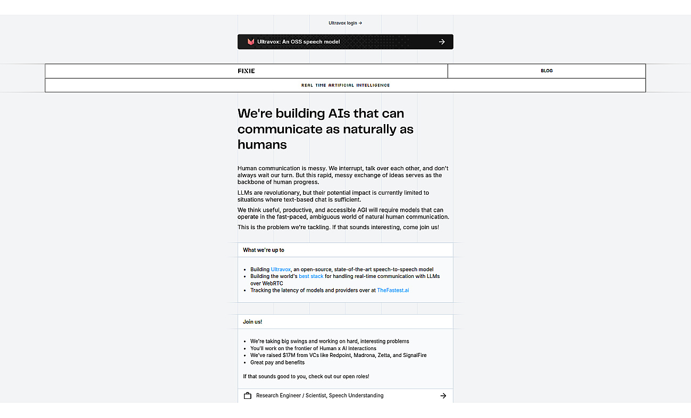Click the paragraph starting "LLMs are revolutionary"

tap(333, 196)
